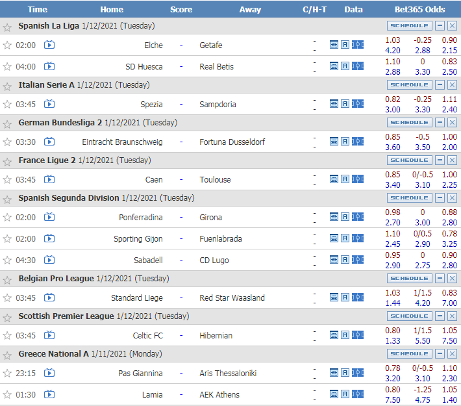Open data table icon for Pas Giannina match

[334, 373]
